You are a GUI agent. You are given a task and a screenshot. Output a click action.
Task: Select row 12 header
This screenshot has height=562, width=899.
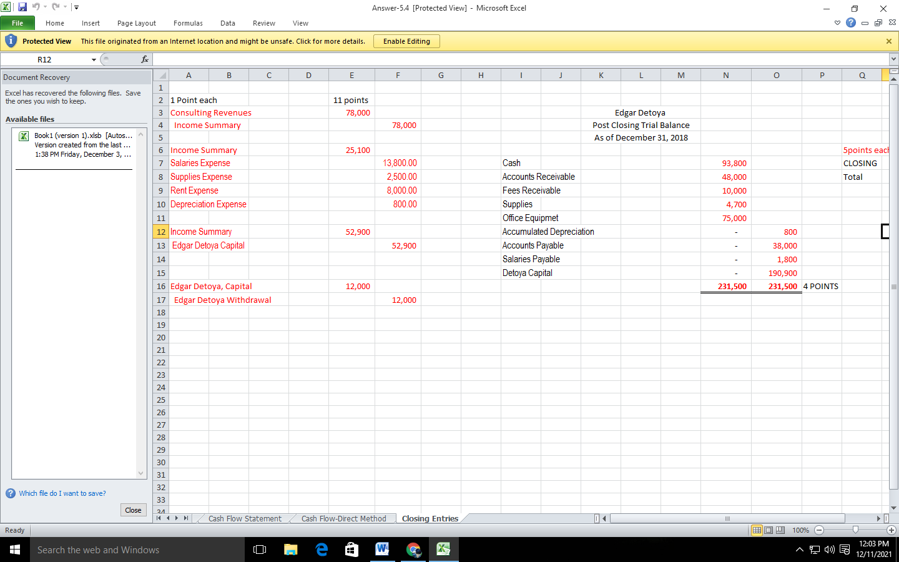point(161,232)
